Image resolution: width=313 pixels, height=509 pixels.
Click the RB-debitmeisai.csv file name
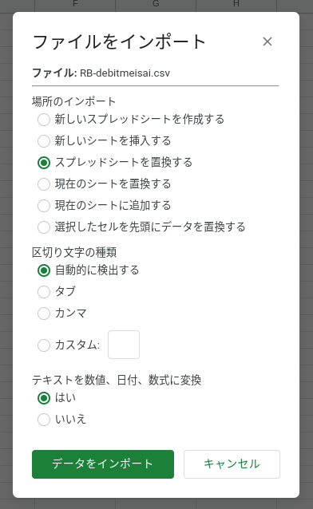click(125, 73)
